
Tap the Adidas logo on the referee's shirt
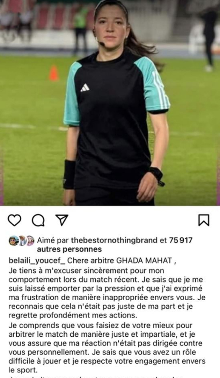pos(85,88)
